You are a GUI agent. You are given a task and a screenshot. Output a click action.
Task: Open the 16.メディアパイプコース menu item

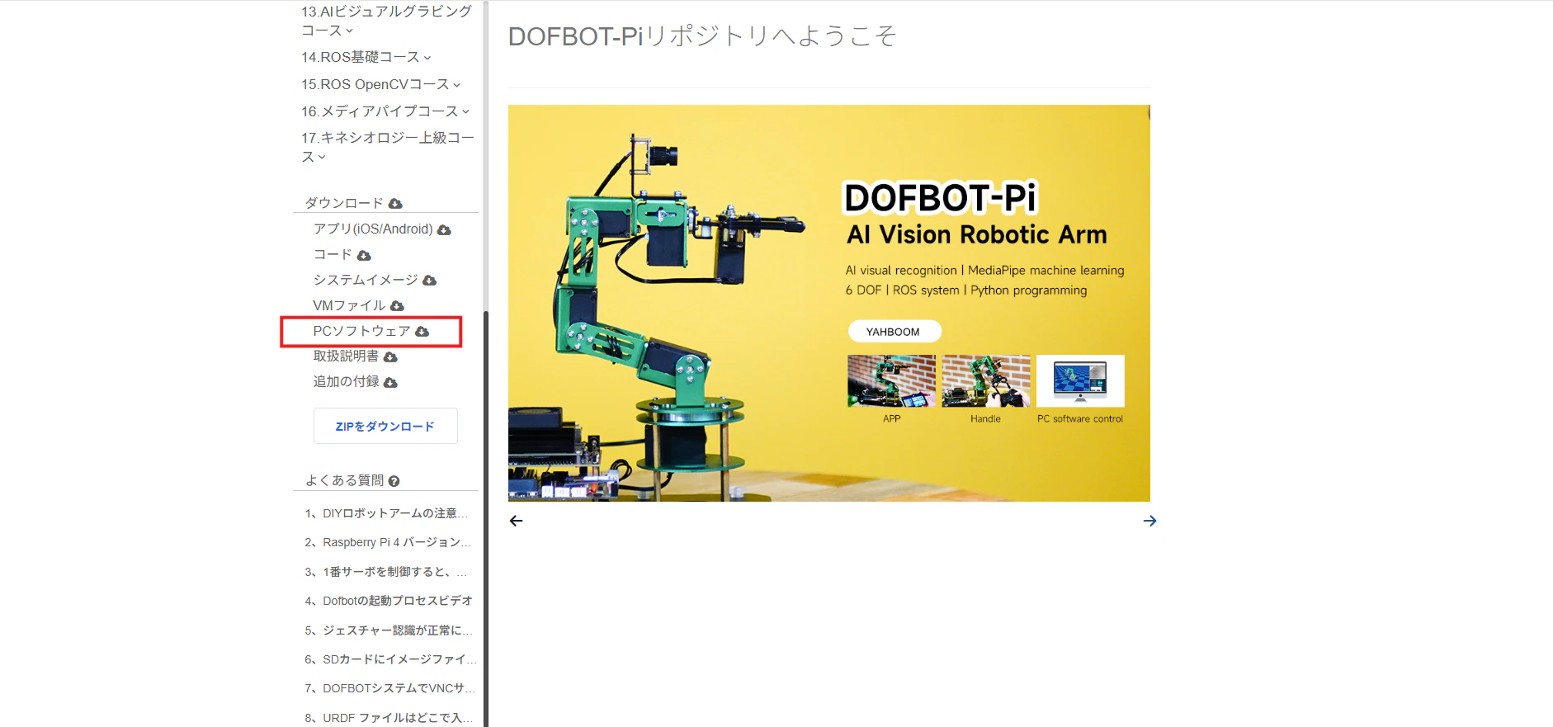coord(380,111)
